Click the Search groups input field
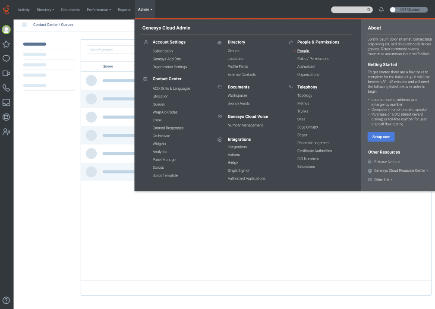Viewport: 435px width, 309px height. click(110, 50)
